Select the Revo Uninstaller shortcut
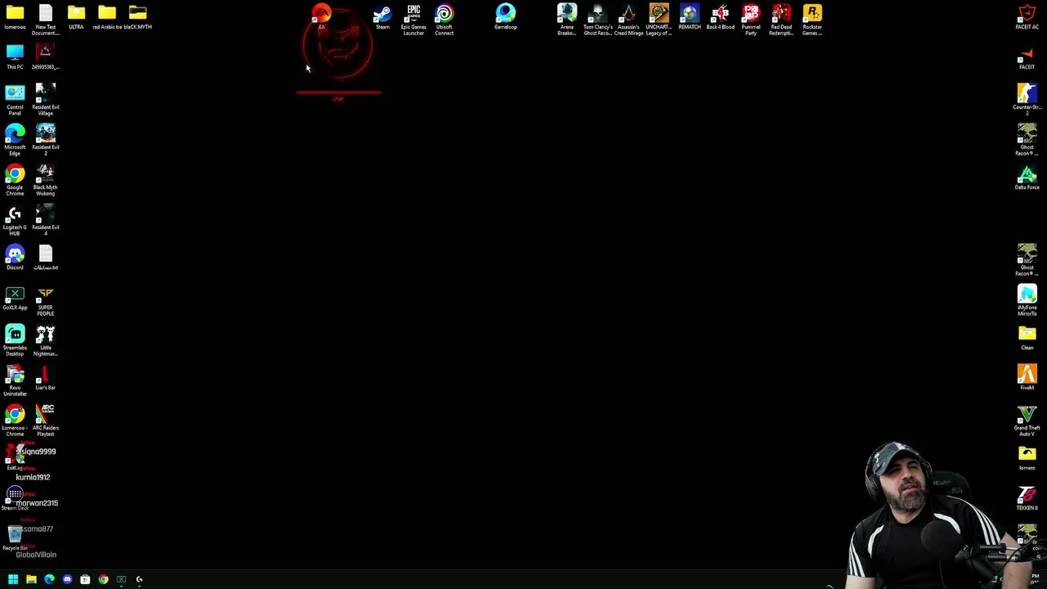 [15, 380]
